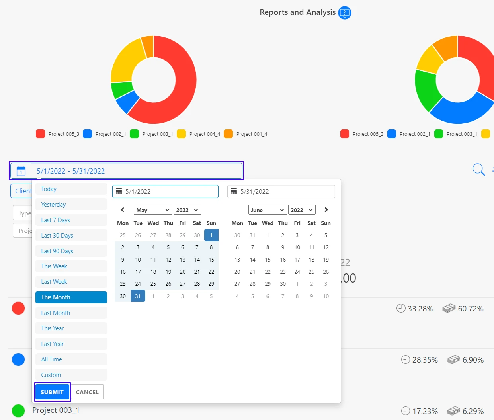Viewport: 494px width, 420px height.
Task: Click calendar icon beside 5/1/2022 start date
Action: pos(119,191)
